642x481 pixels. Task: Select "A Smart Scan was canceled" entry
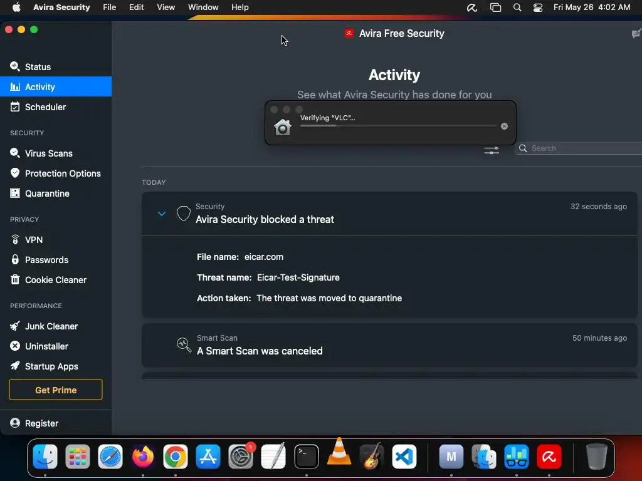click(x=389, y=345)
